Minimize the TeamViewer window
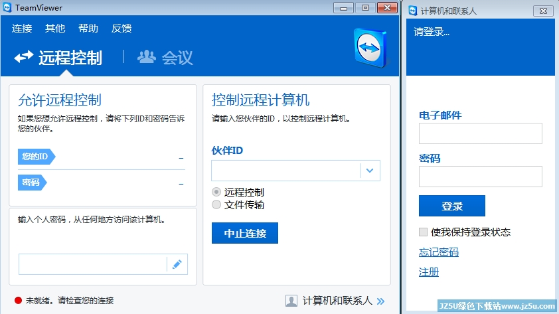The width and height of the screenshot is (559, 314). pyautogui.click(x=343, y=8)
